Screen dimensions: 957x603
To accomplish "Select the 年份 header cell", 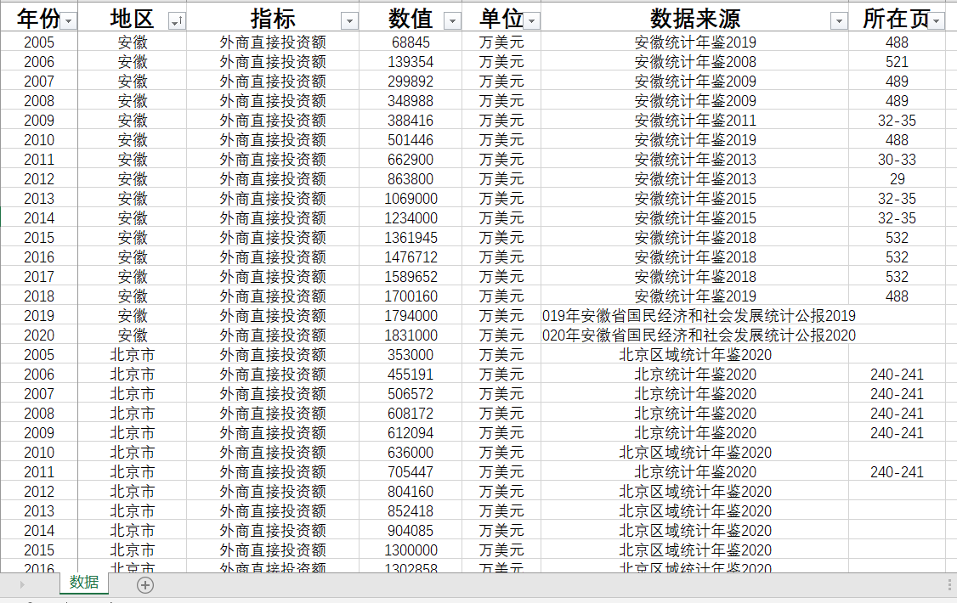I will (39, 19).
